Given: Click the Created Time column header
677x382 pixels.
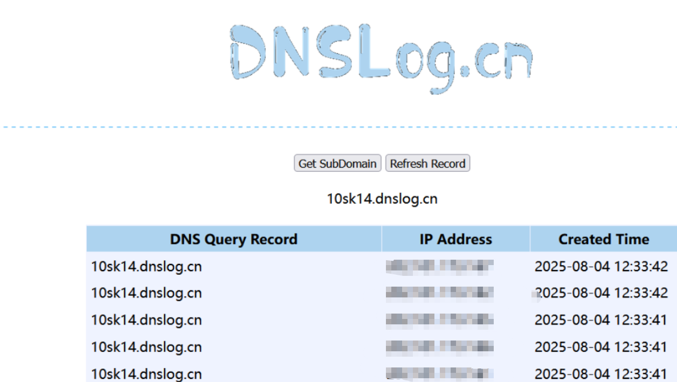Looking at the screenshot, I should click(x=603, y=239).
